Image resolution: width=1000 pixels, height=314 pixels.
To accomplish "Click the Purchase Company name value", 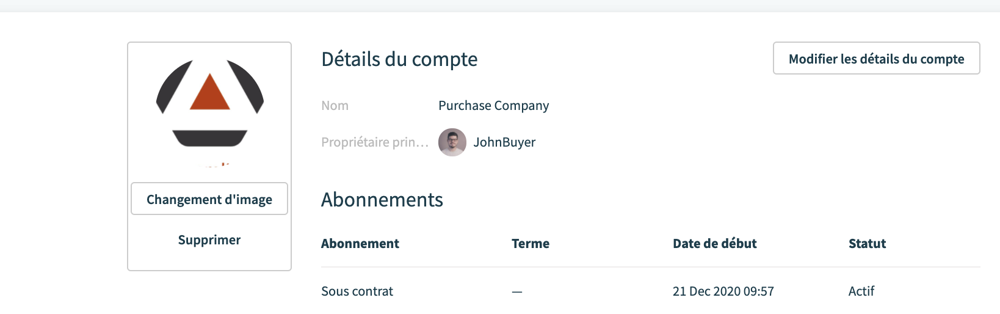I will [494, 106].
